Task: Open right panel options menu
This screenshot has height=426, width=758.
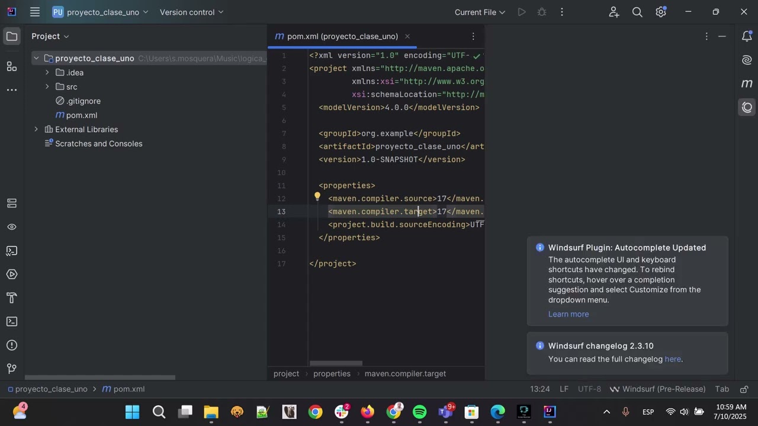Action: click(706, 36)
